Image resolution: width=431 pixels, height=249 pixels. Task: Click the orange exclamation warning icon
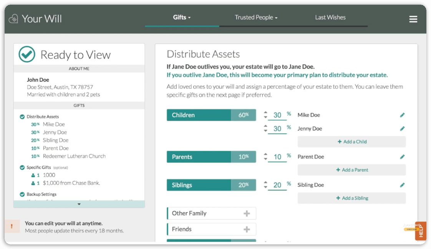tap(12, 226)
